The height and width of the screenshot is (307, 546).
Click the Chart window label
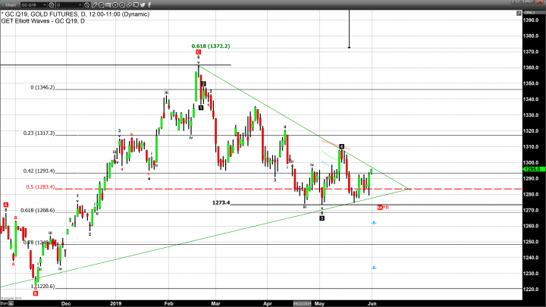point(11,5)
